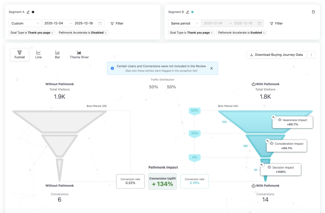Open the Filter button in Segment B
325x213 pixels.
pyautogui.click(x=276, y=24)
